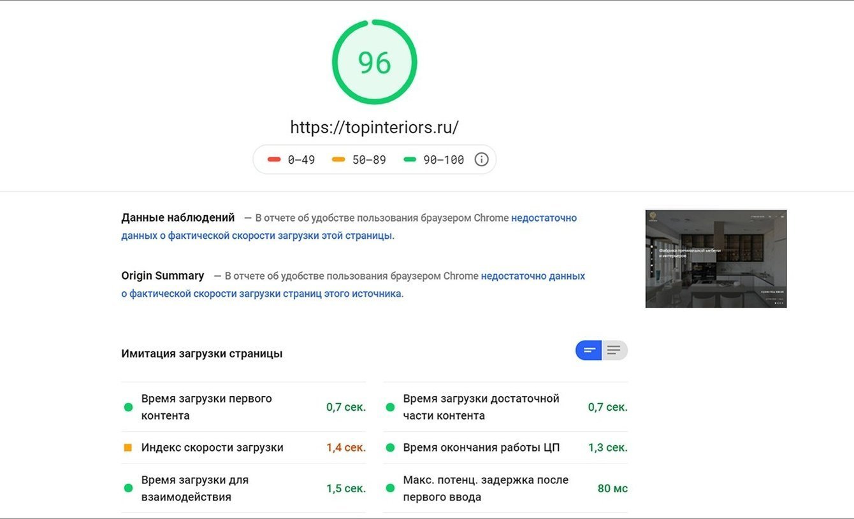
Task: Click the green 90-100 legend marker
Action: pos(410,159)
